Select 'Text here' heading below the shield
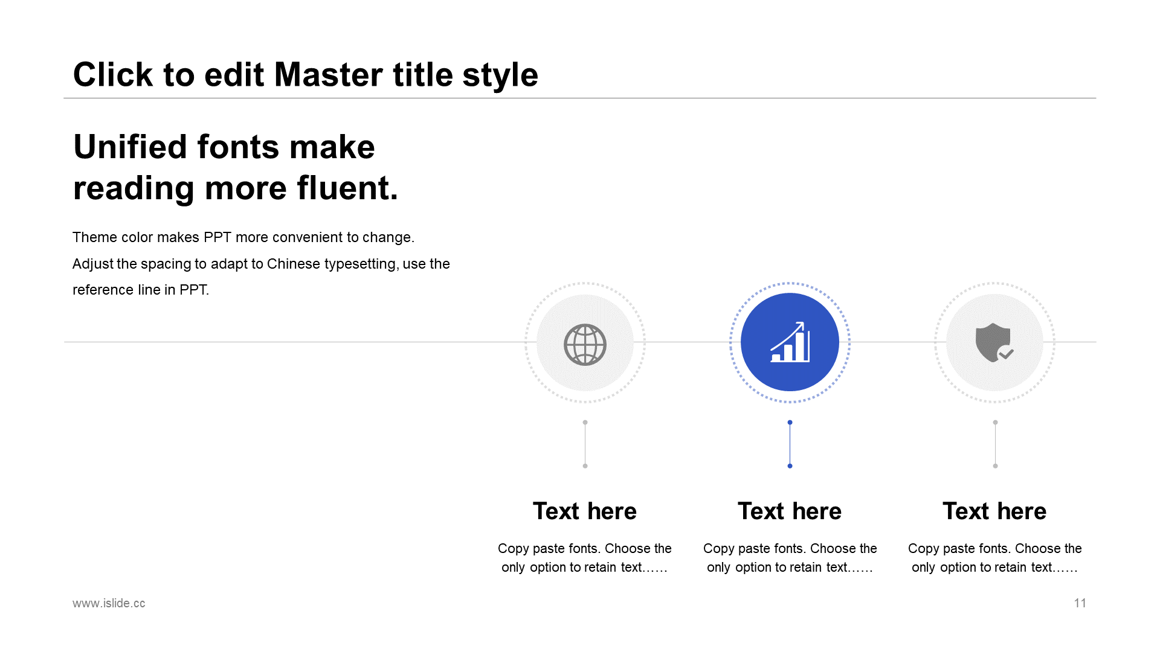 994,511
